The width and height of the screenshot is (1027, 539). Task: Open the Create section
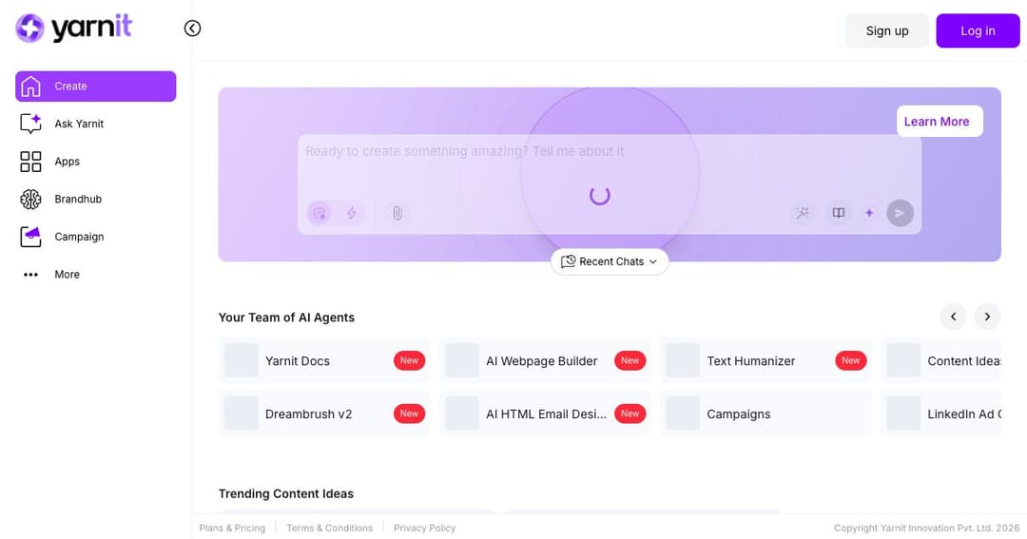[96, 87]
